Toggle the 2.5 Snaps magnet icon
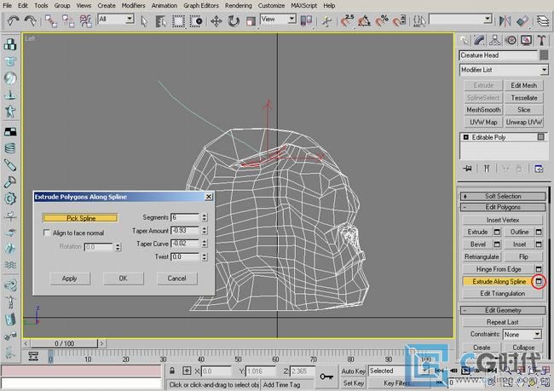The image size is (554, 391). [347, 20]
